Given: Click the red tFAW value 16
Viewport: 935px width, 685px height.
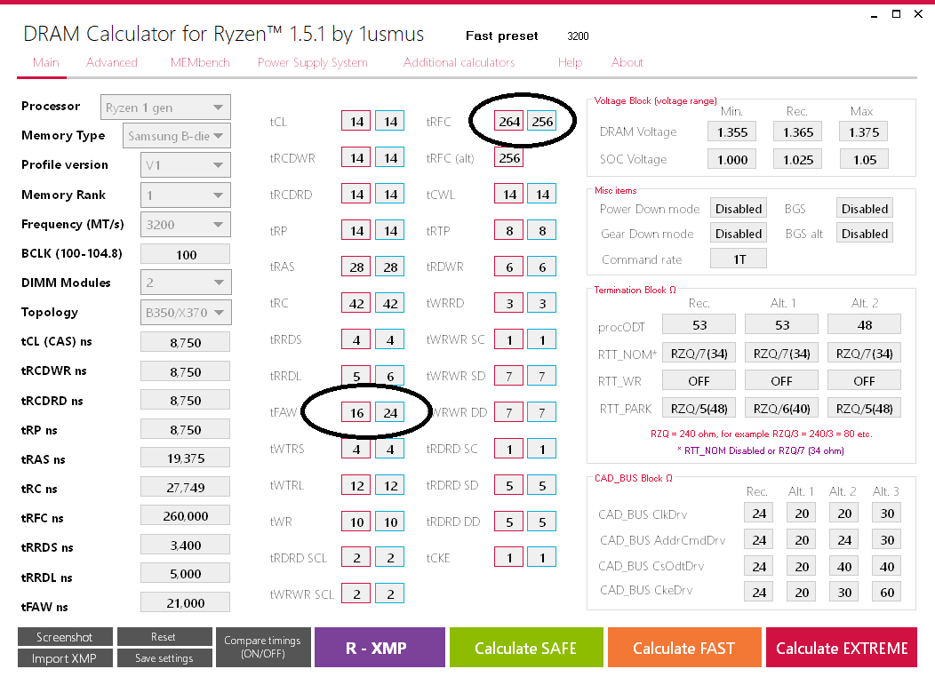Looking at the screenshot, I should (356, 412).
